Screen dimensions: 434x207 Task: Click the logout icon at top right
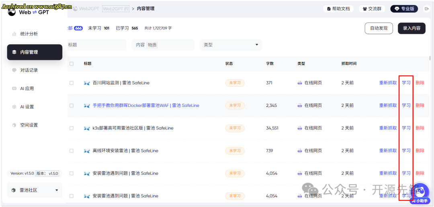[426, 9]
